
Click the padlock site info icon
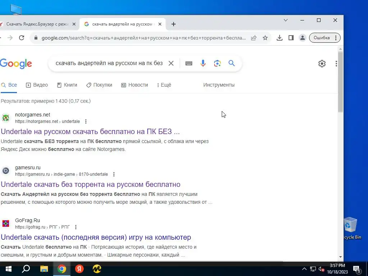point(36,38)
